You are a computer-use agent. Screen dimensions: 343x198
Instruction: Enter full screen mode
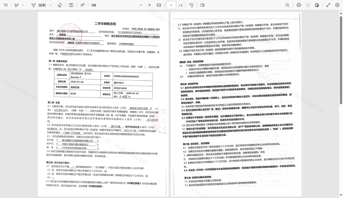[x=328, y=5]
